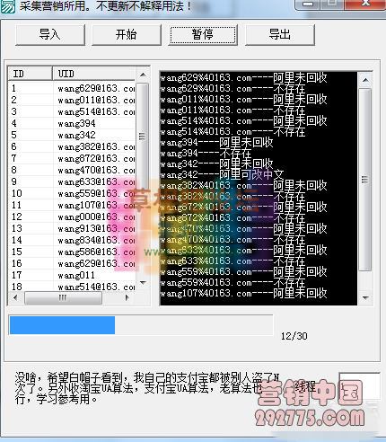Click the log pane vertical scrollbar thumb

pos(364,180)
